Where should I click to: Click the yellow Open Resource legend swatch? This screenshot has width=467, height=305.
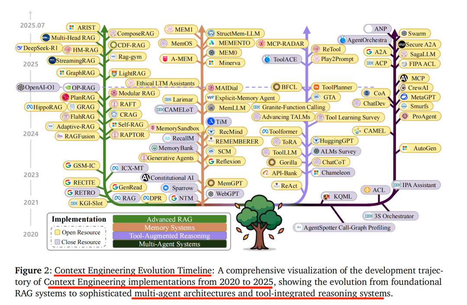[x=58, y=232]
